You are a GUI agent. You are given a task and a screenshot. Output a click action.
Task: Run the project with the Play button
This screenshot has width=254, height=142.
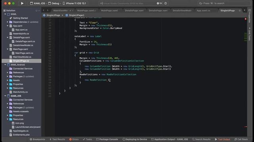[22, 3]
